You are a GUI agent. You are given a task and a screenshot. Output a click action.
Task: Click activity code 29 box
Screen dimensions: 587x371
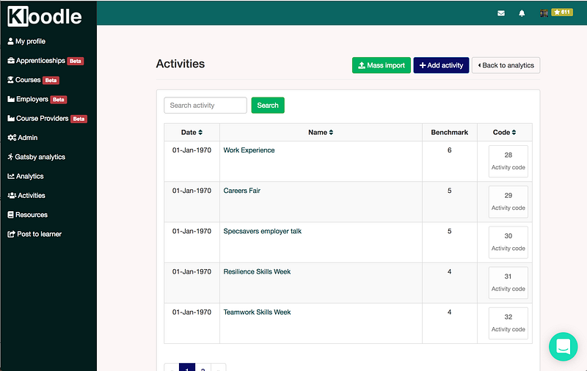click(508, 202)
